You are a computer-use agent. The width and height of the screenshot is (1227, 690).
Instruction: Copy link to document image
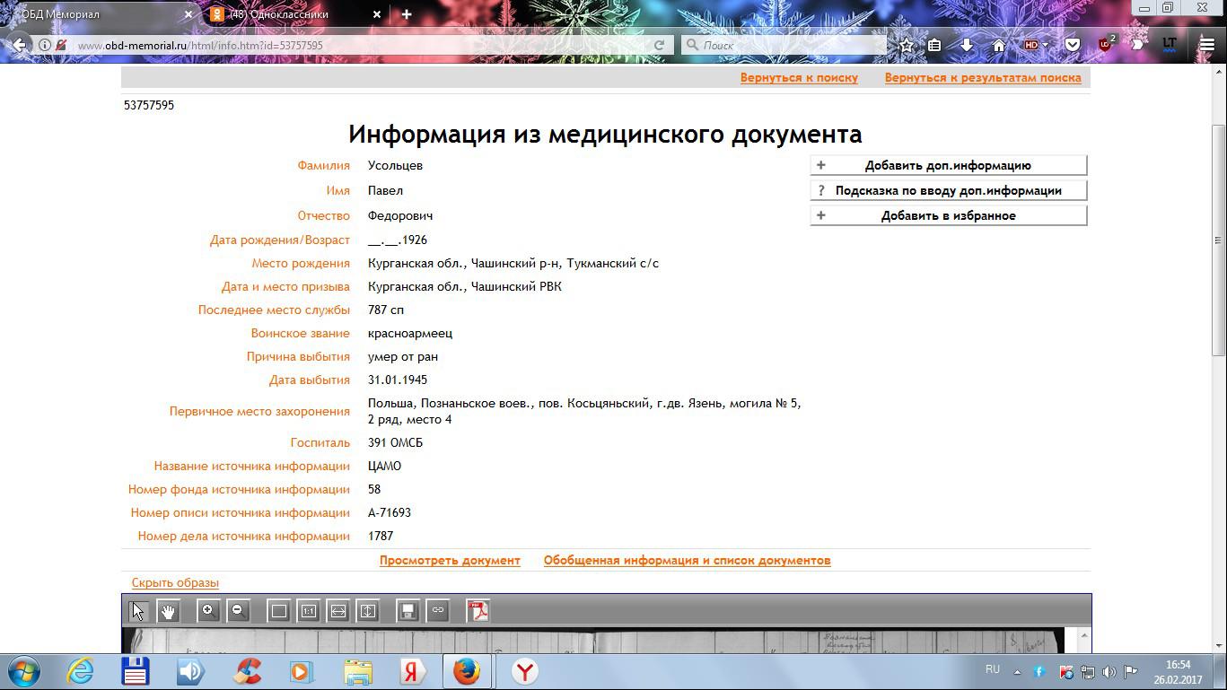(x=438, y=611)
